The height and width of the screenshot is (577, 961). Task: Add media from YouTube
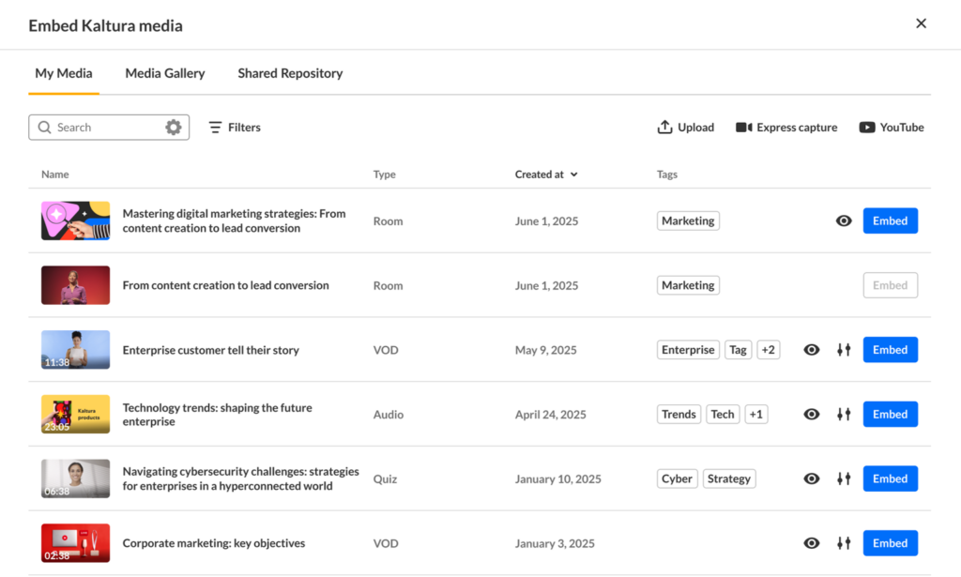click(x=892, y=128)
